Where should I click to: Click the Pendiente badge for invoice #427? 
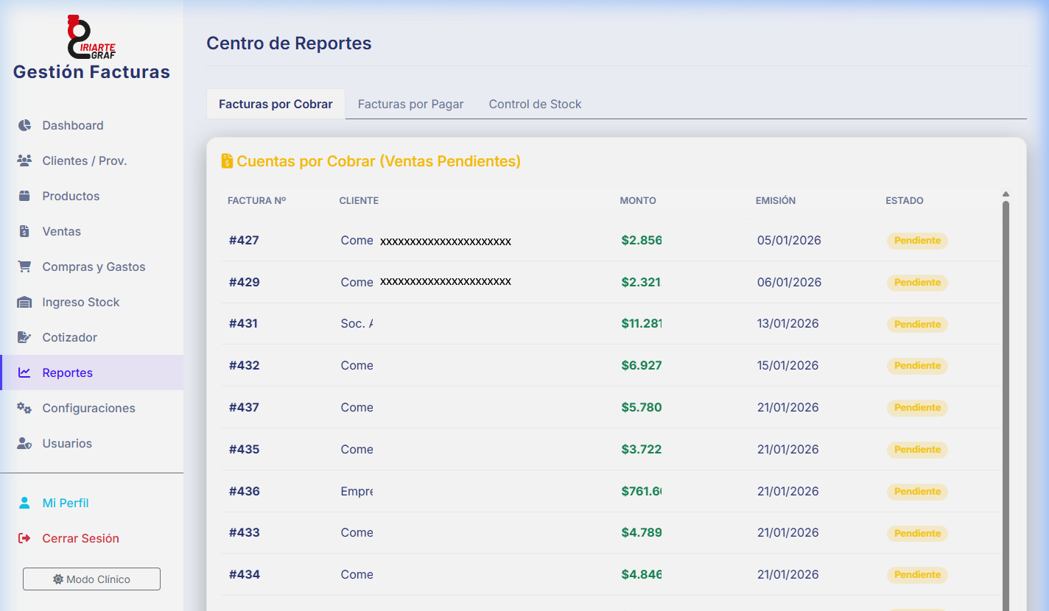point(917,241)
